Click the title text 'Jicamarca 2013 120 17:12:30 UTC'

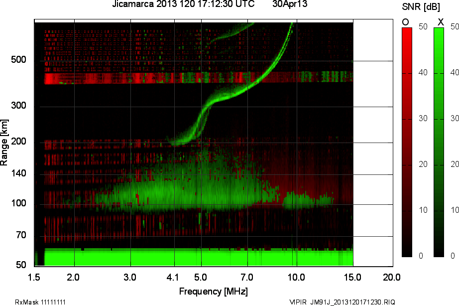pyautogui.click(x=184, y=4)
